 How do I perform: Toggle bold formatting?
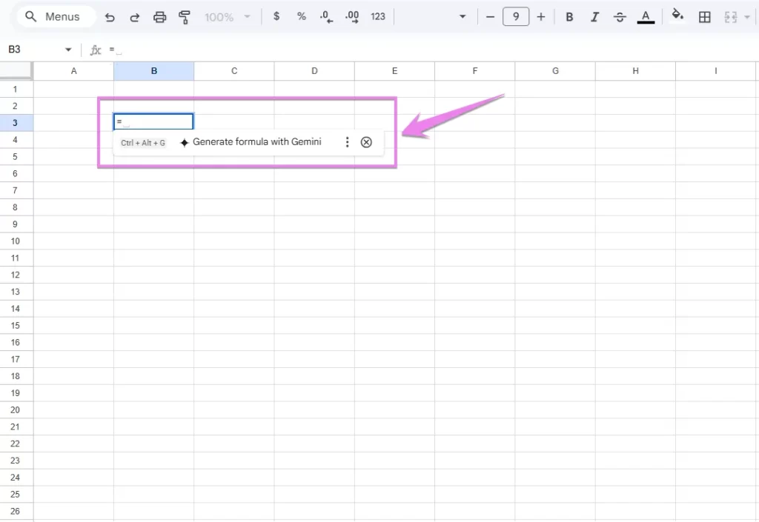(x=569, y=17)
